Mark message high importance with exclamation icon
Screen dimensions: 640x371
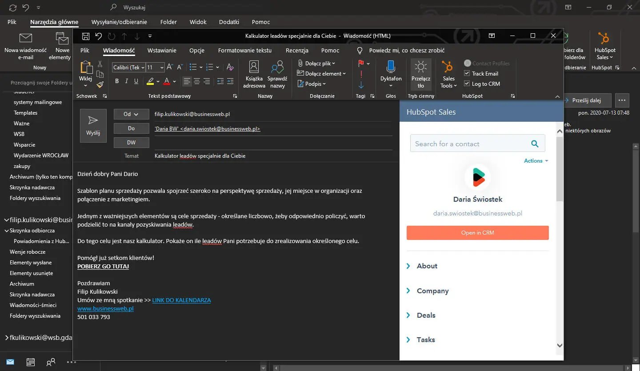[x=361, y=74]
